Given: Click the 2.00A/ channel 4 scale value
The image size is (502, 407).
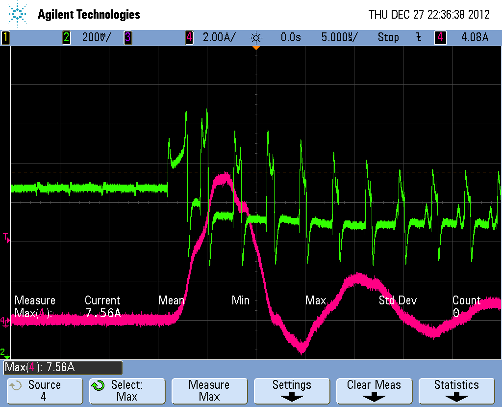Looking at the screenshot, I should click(219, 37).
